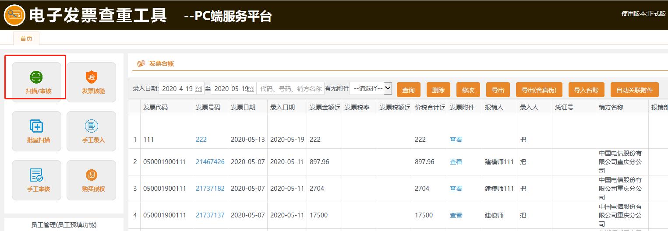The width and height of the screenshot is (668, 231).
Task: View attachment 查看 for invoice 21737182
Action: click(x=456, y=189)
